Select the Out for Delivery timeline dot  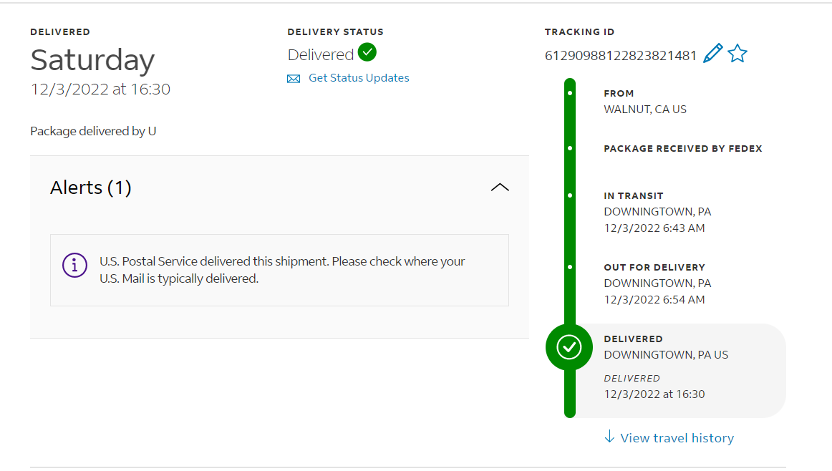coord(570,267)
